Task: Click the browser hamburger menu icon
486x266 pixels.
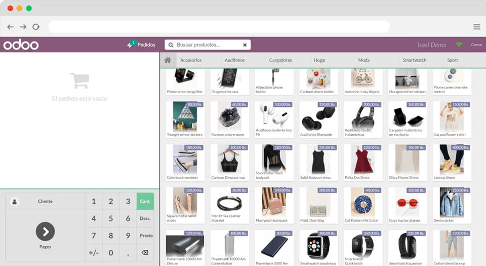Action: 476,27
